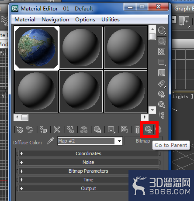Click Make Unique icon
Screen dimensions: 194x201
click(84, 129)
